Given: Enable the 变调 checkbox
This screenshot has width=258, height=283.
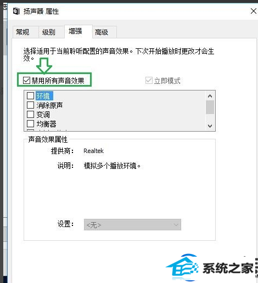Looking at the screenshot, I should click(x=30, y=115).
